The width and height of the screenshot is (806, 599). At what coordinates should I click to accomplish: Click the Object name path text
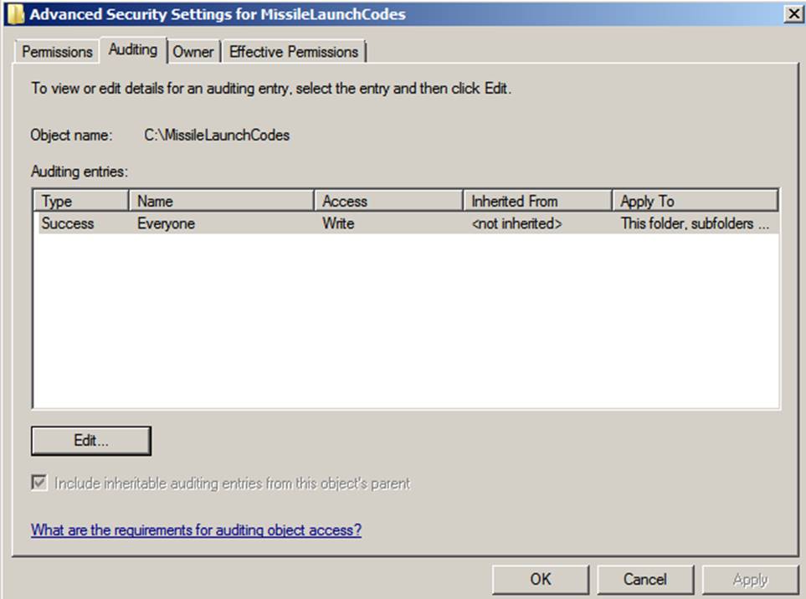point(216,135)
